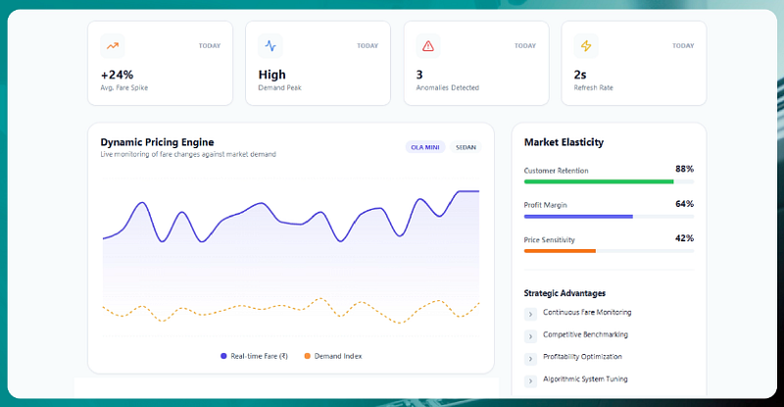Click the 88% retention value
Viewport: 784px width, 407px height.
(x=684, y=169)
